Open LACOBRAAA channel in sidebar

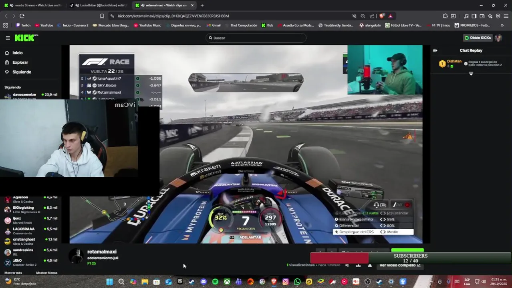click(30, 231)
